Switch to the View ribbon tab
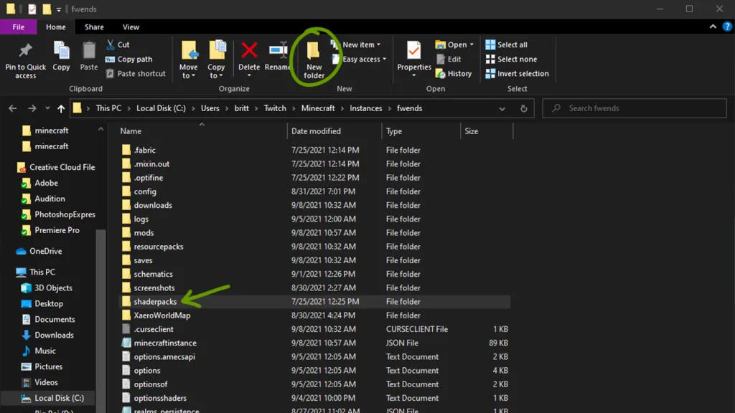 click(131, 27)
